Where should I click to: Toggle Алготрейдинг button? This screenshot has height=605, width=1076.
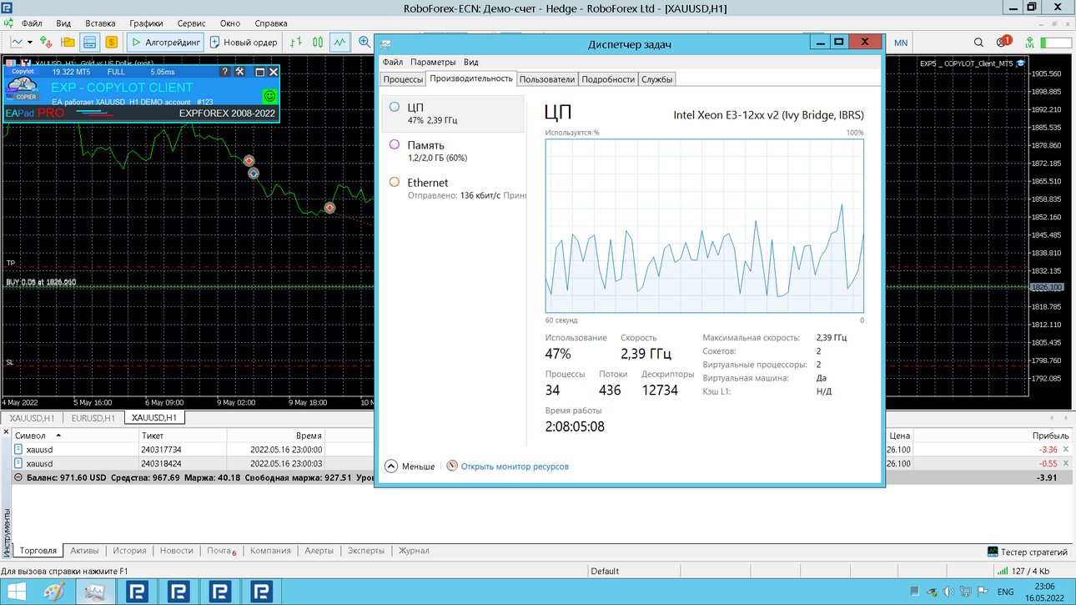tap(166, 42)
